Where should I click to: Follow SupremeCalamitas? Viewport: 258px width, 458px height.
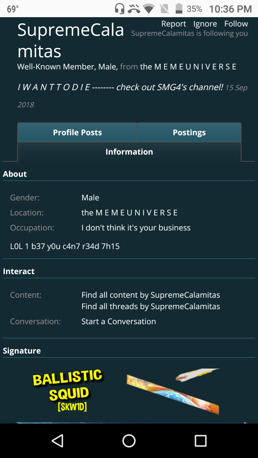click(236, 24)
